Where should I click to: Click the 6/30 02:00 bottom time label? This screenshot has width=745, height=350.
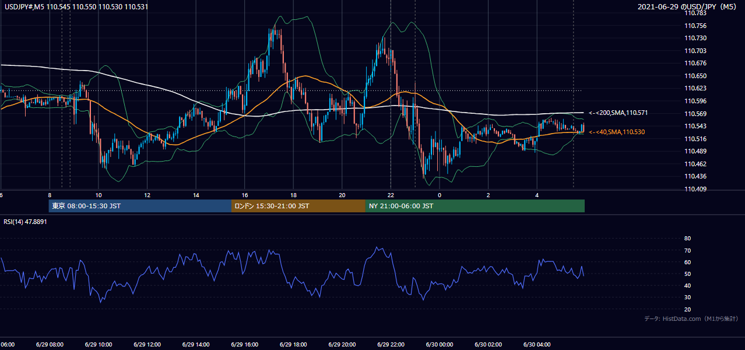click(488, 344)
